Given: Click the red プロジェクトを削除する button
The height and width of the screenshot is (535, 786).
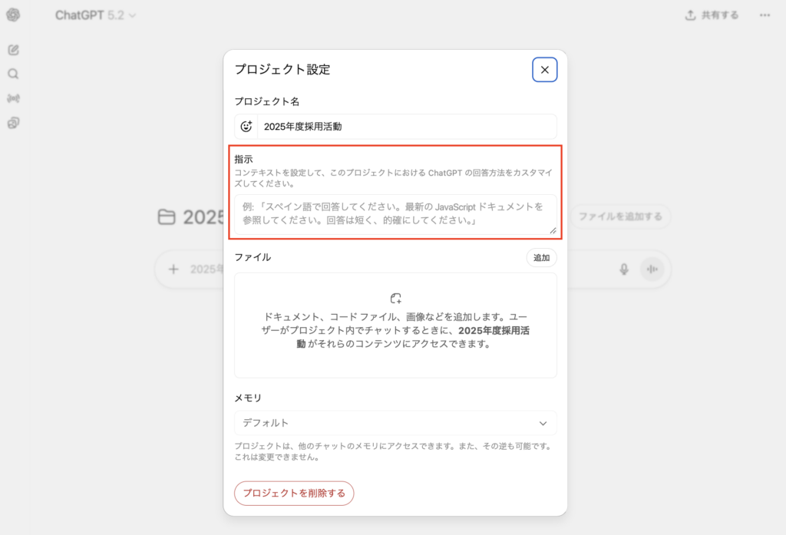Looking at the screenshot, I should click(x=294, y=493).
